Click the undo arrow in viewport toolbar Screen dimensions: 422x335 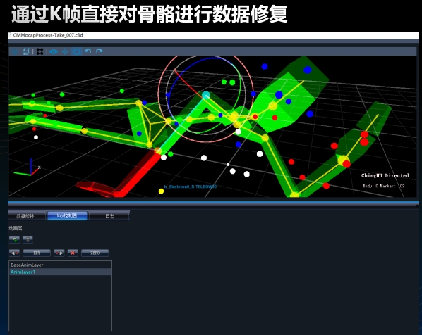[x=88, y=51]
